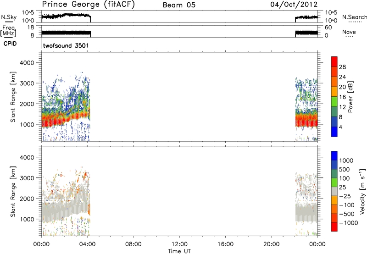Click the "Velocity [m s-1]" colorbar title
The height and width of the screenshot is (254, 367).
coord(362,191)
